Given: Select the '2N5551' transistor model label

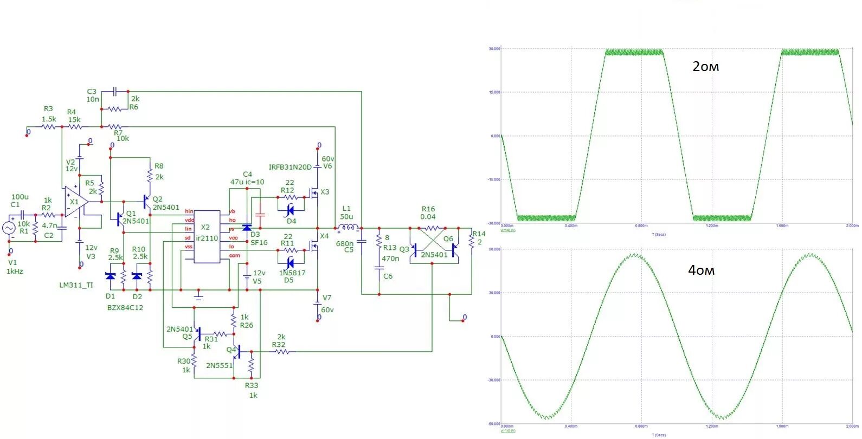Looking at the screenshot, I should coord(219,365).
